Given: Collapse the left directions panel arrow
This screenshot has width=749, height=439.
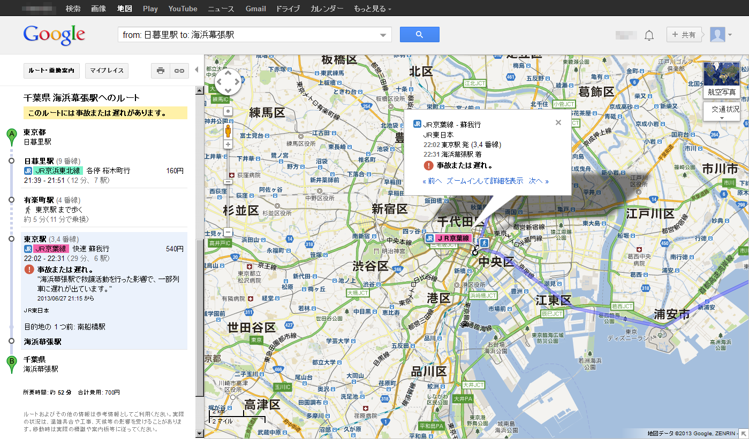Looking at the screenshot, I should [196, 70].
